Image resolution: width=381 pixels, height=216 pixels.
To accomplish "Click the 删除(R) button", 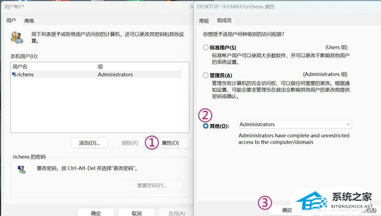I will click(x=130, y=143).
